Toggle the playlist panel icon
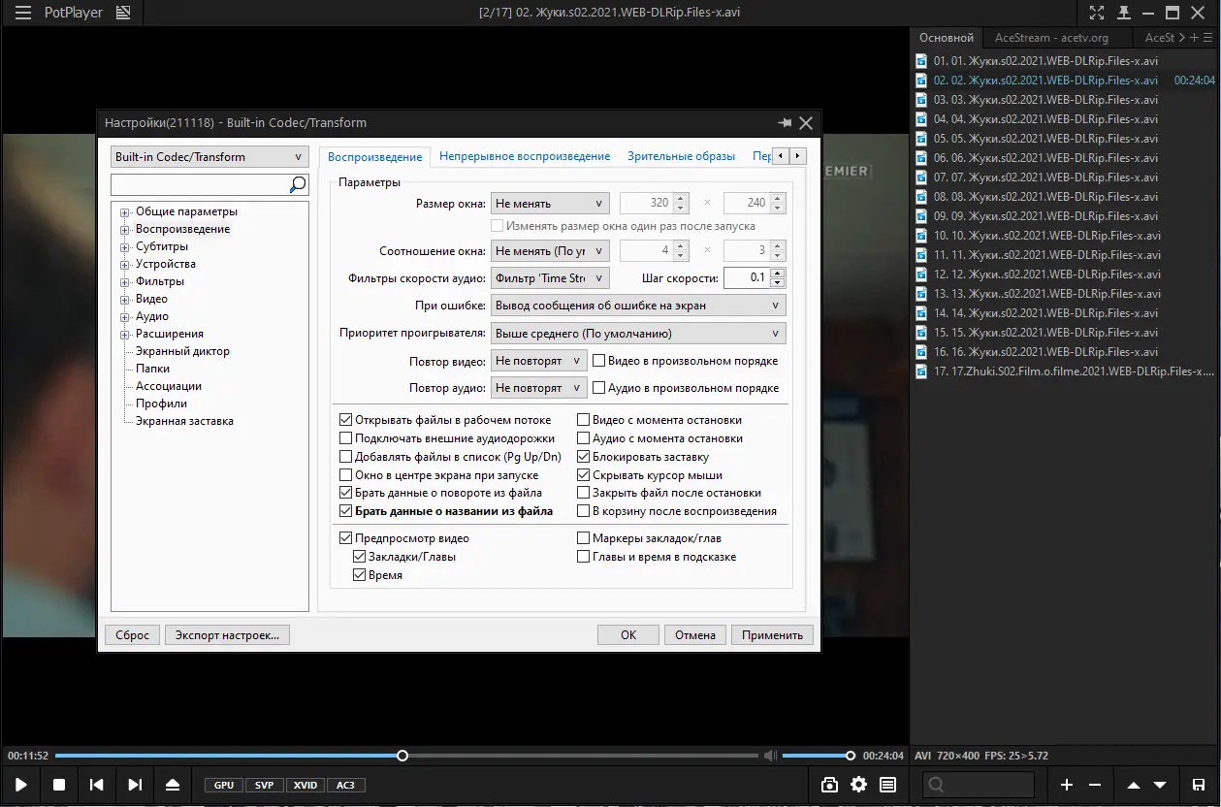This screenshot has width=1221, height=807. (x=888, y=785)
